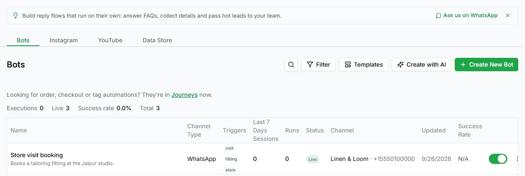Screen dimensions: 525x176
Task: Click the tailoring fitting description text
Action: [x=62, y=163]
